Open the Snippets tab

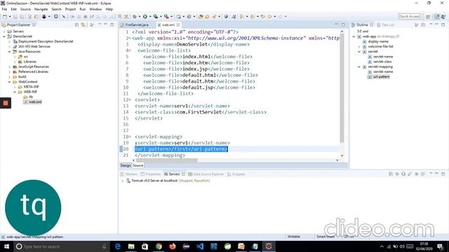pyautogui.click(x=236, y=174)
